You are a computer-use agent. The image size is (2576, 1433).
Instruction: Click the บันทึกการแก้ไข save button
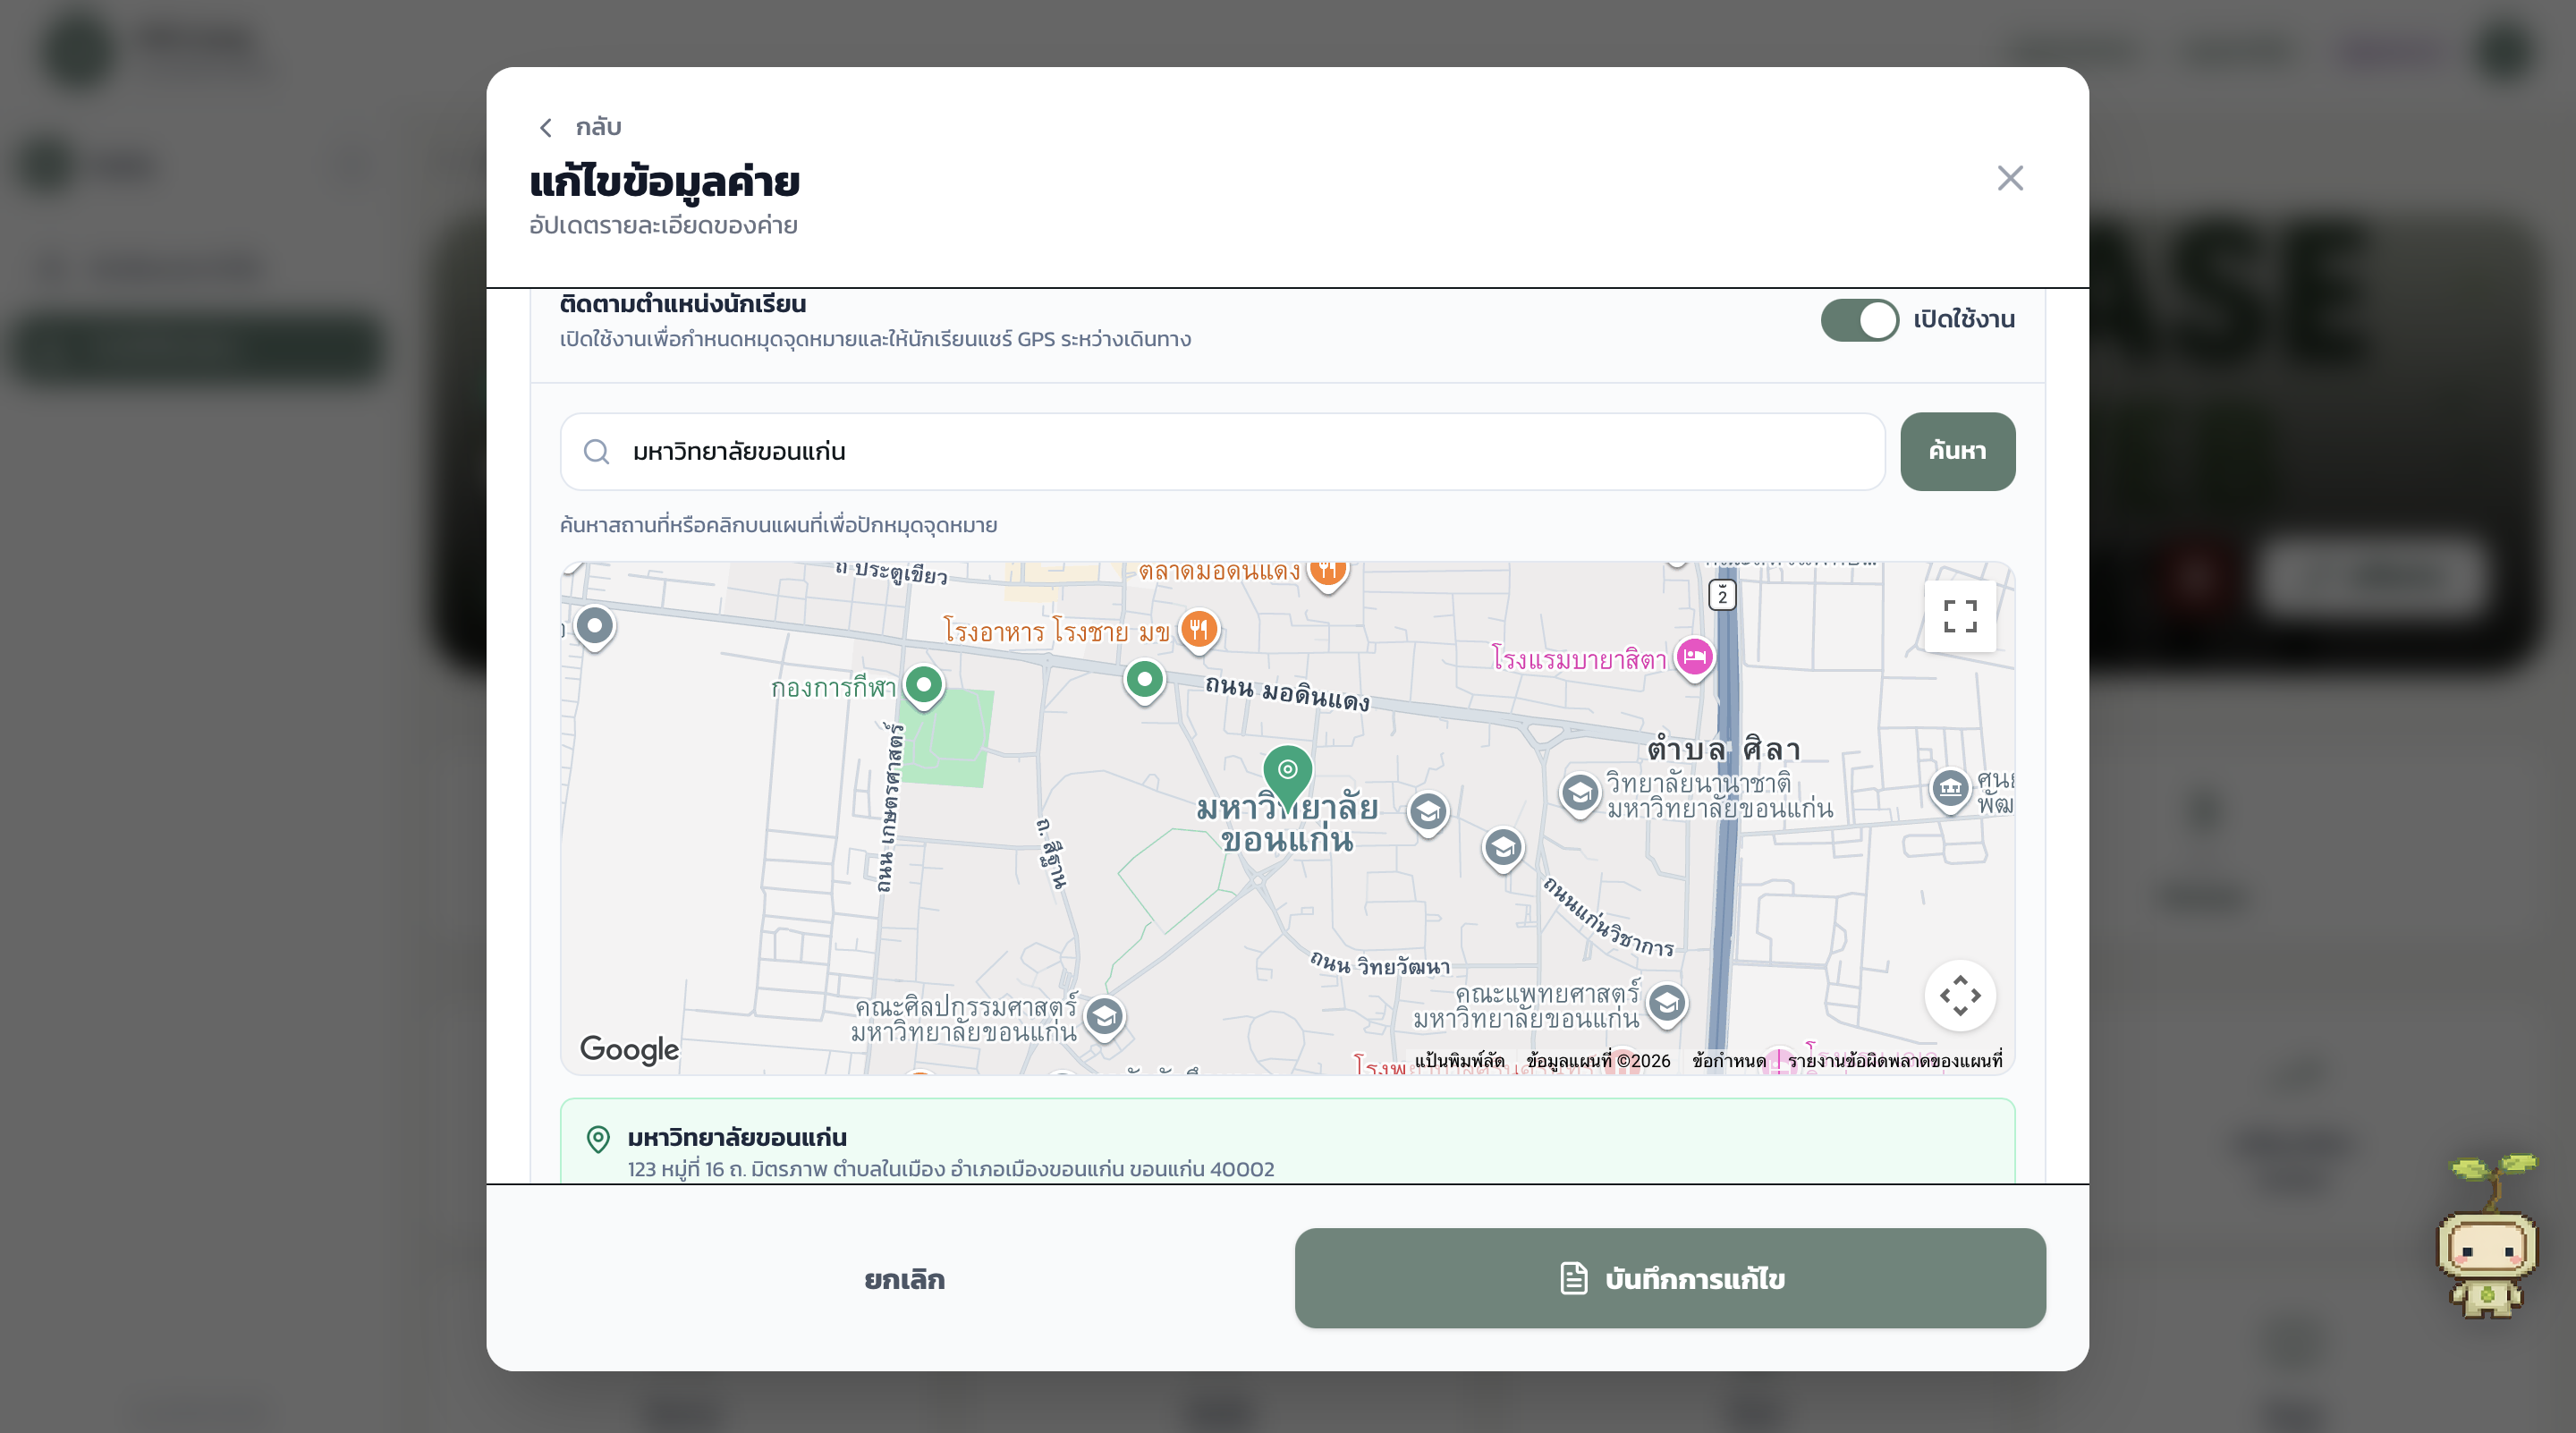pos(1670,1279)
